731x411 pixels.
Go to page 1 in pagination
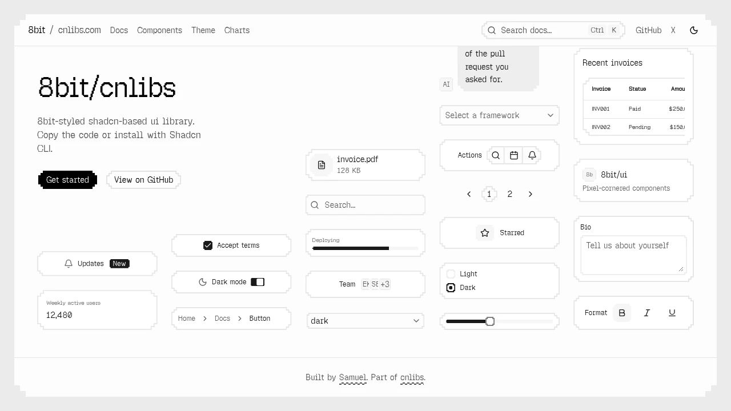tap(489, 194)
